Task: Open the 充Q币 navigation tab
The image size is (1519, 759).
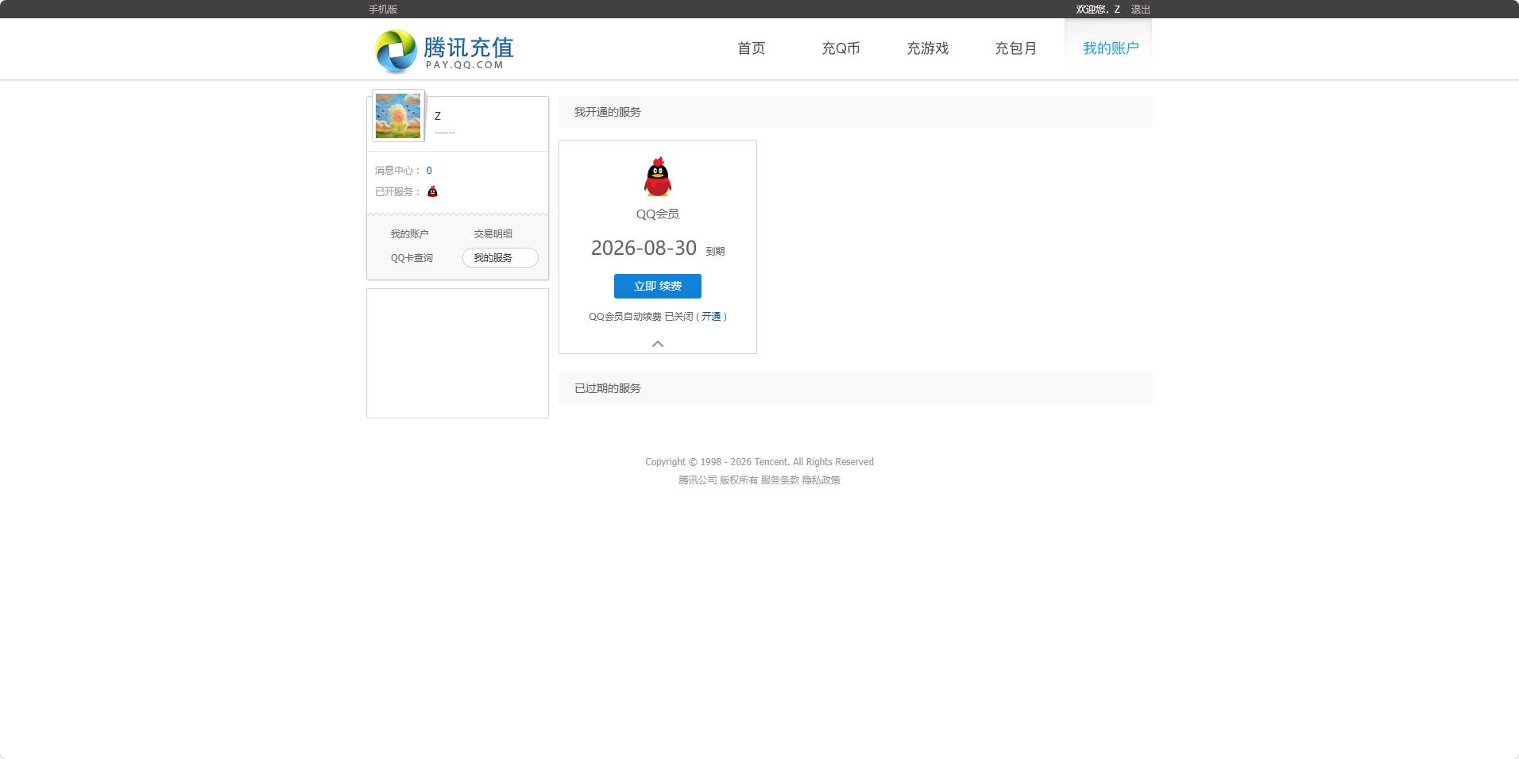Action: 841,48
